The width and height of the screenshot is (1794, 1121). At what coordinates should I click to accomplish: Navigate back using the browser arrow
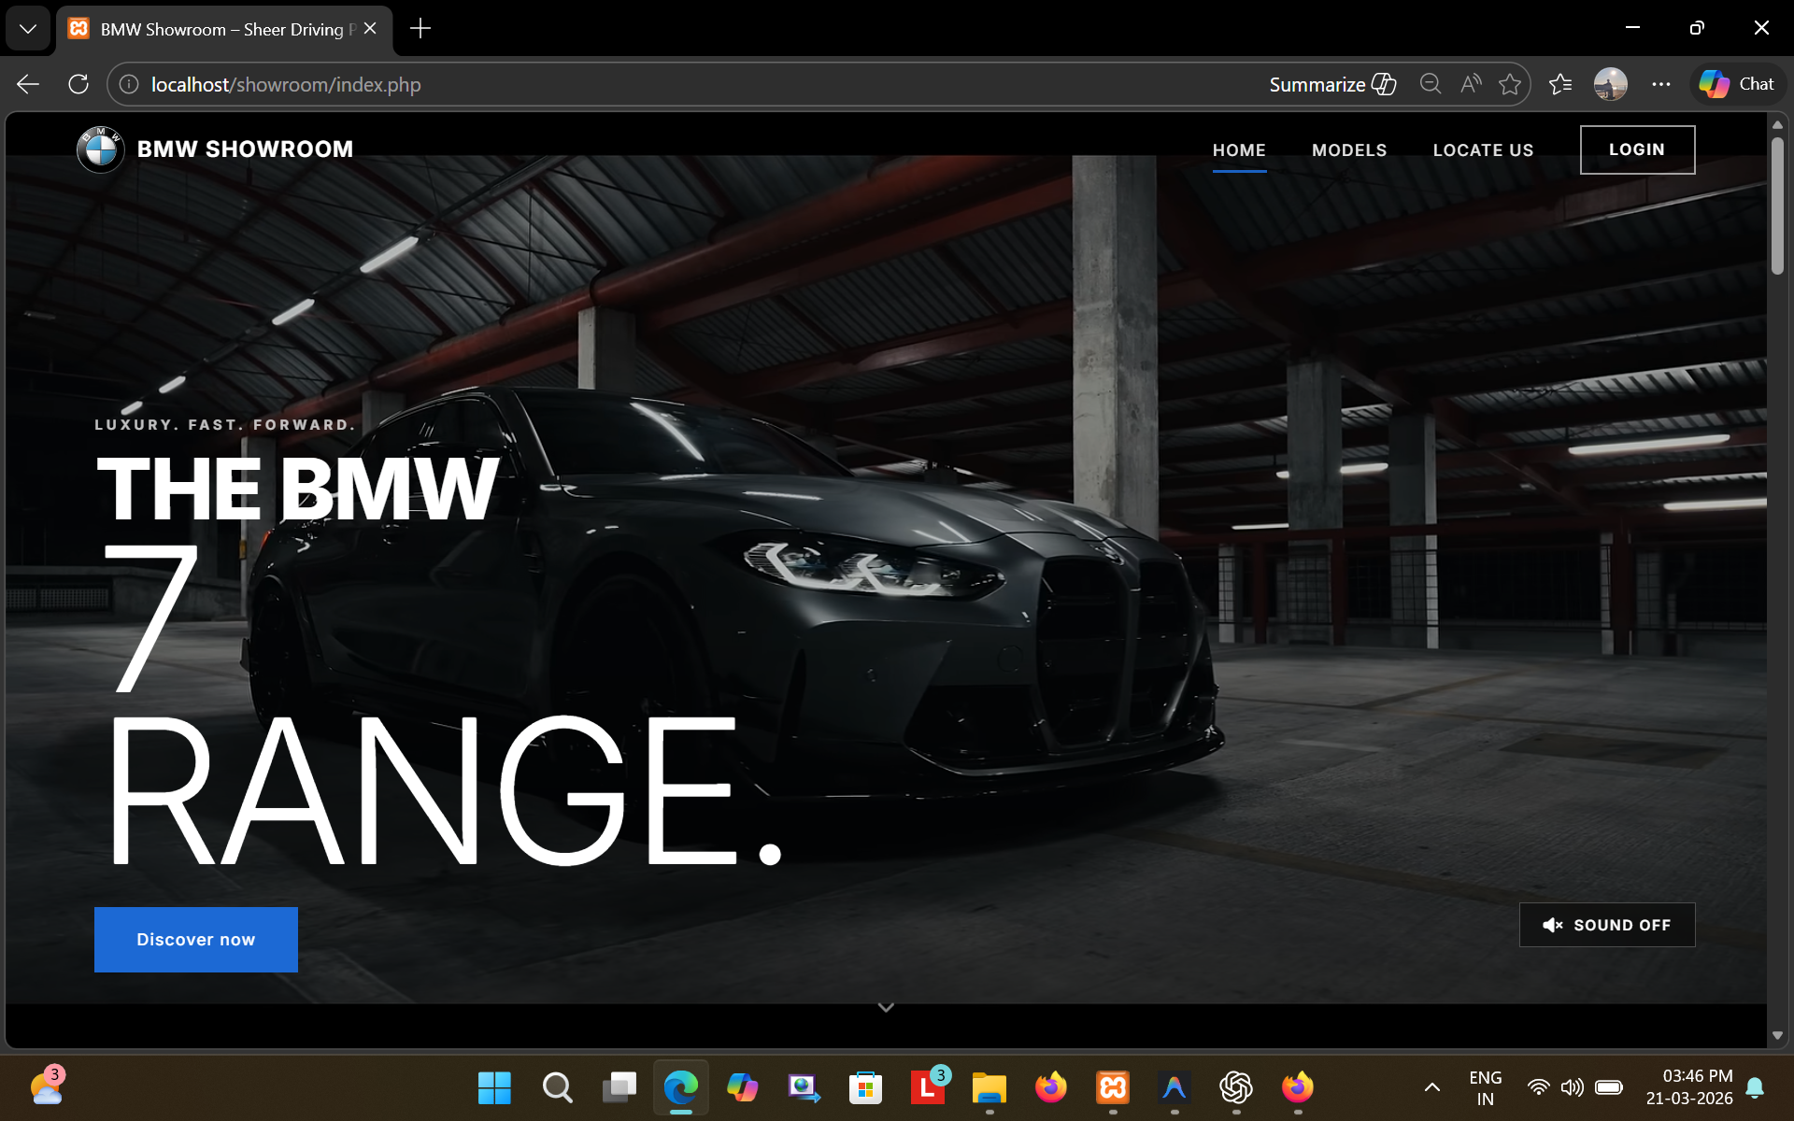[x=27, y=84]
